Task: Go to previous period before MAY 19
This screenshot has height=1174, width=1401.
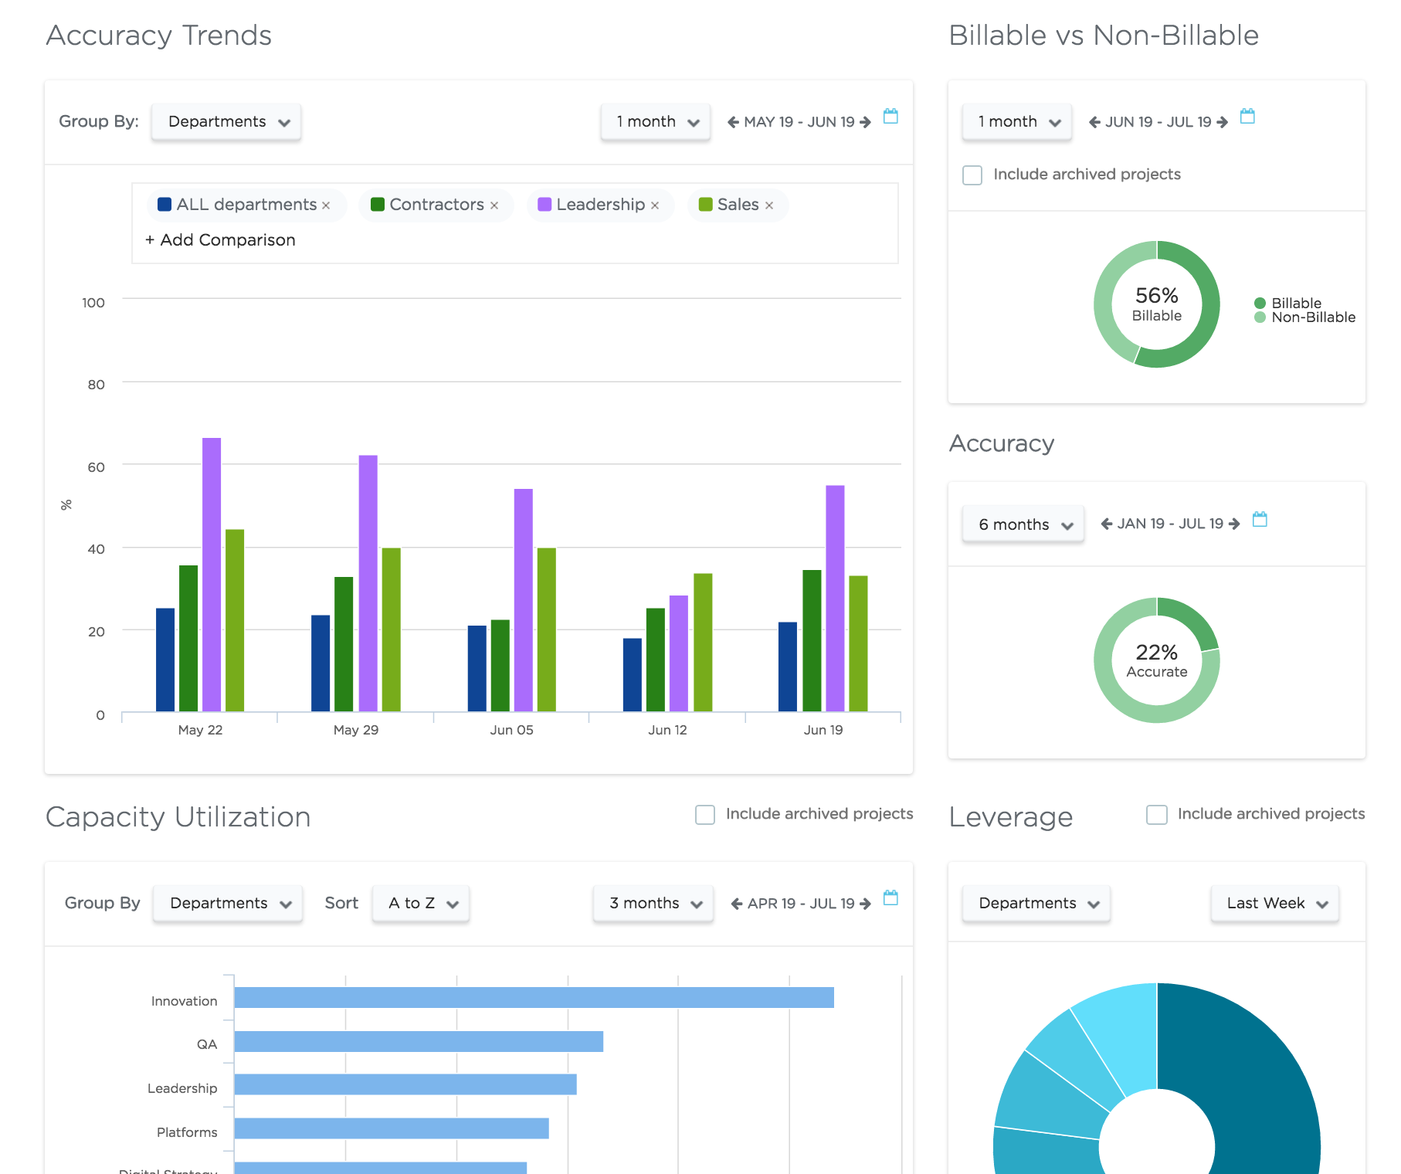Action: click(733, 122)
